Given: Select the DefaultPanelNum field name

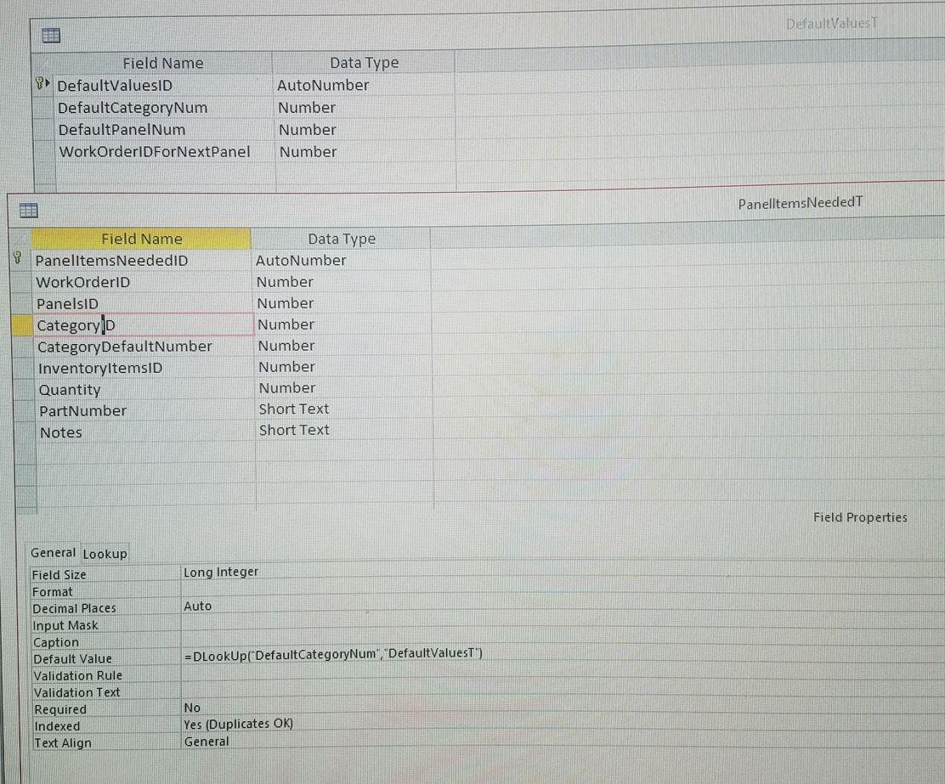Looking at the screenshot, I should coord(122,130).
